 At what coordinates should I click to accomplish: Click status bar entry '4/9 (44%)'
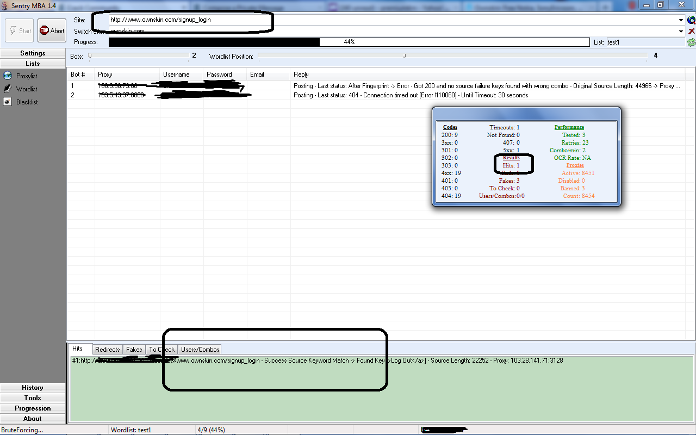tap(211, 430)
